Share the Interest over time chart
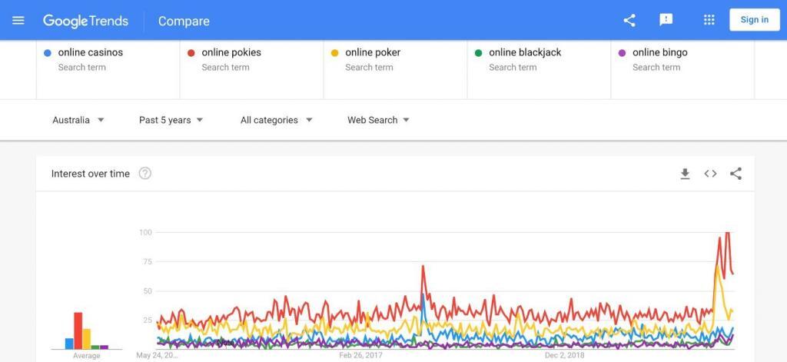The width and height of the screenshot is (787, 362). 736,174
